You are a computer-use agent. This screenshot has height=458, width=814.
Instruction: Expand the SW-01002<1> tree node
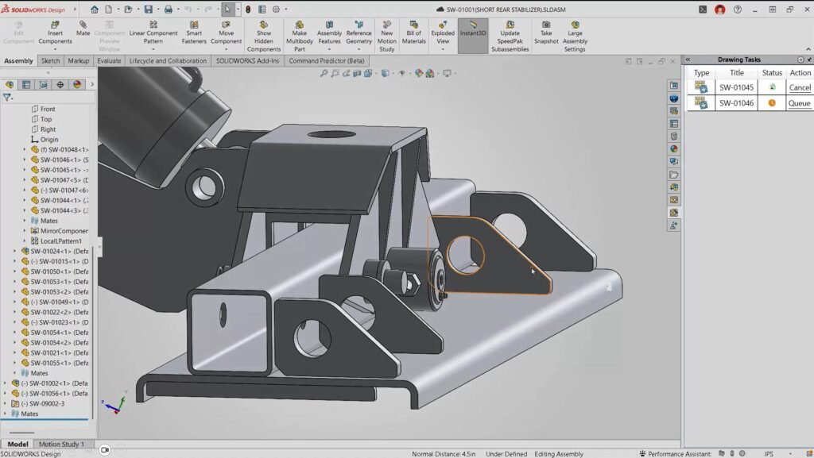(6, 383)
